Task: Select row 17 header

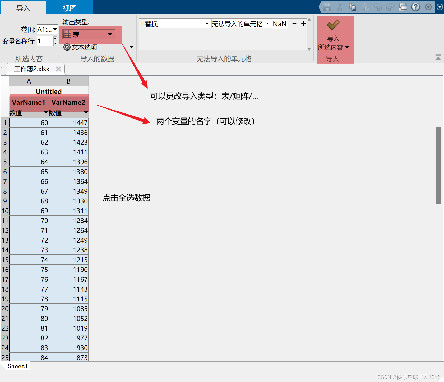Action: pyautogui.click(x=5, y=279)
